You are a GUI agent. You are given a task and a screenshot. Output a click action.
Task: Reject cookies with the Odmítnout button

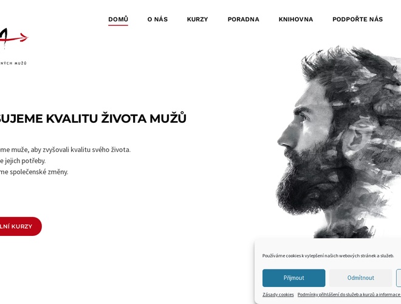coord(360,278)
